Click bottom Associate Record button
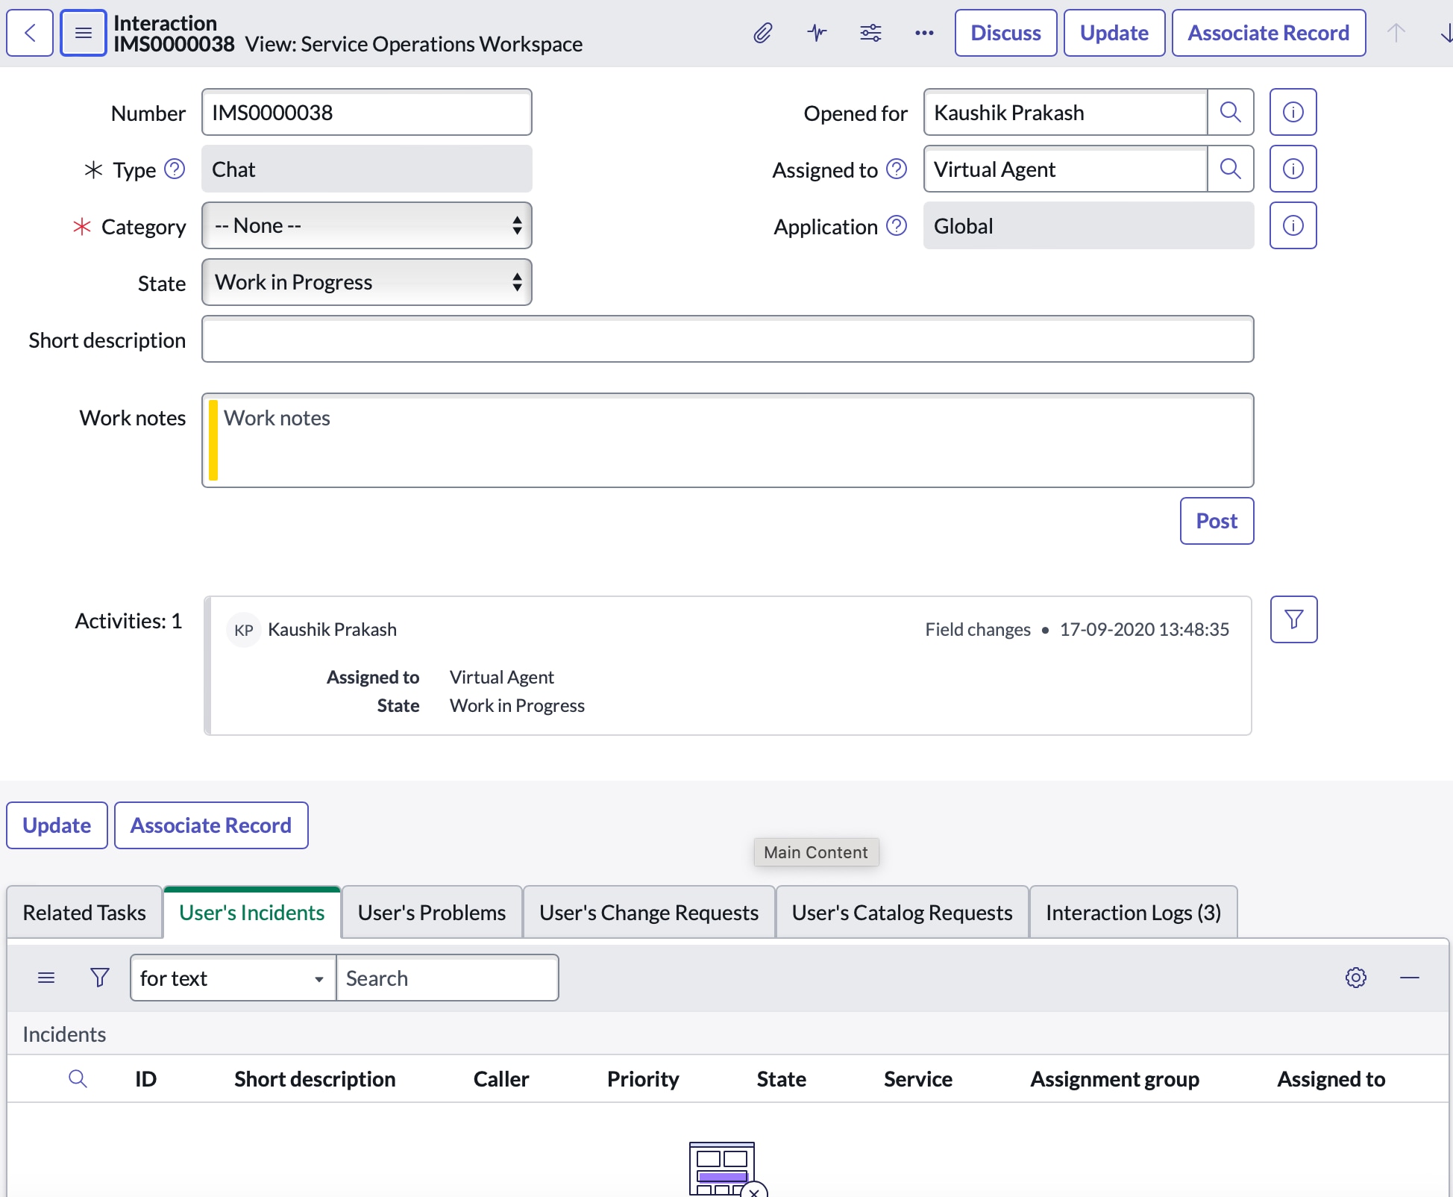Viewport: 1453px width, 1197px height. (x=211, y=825)
